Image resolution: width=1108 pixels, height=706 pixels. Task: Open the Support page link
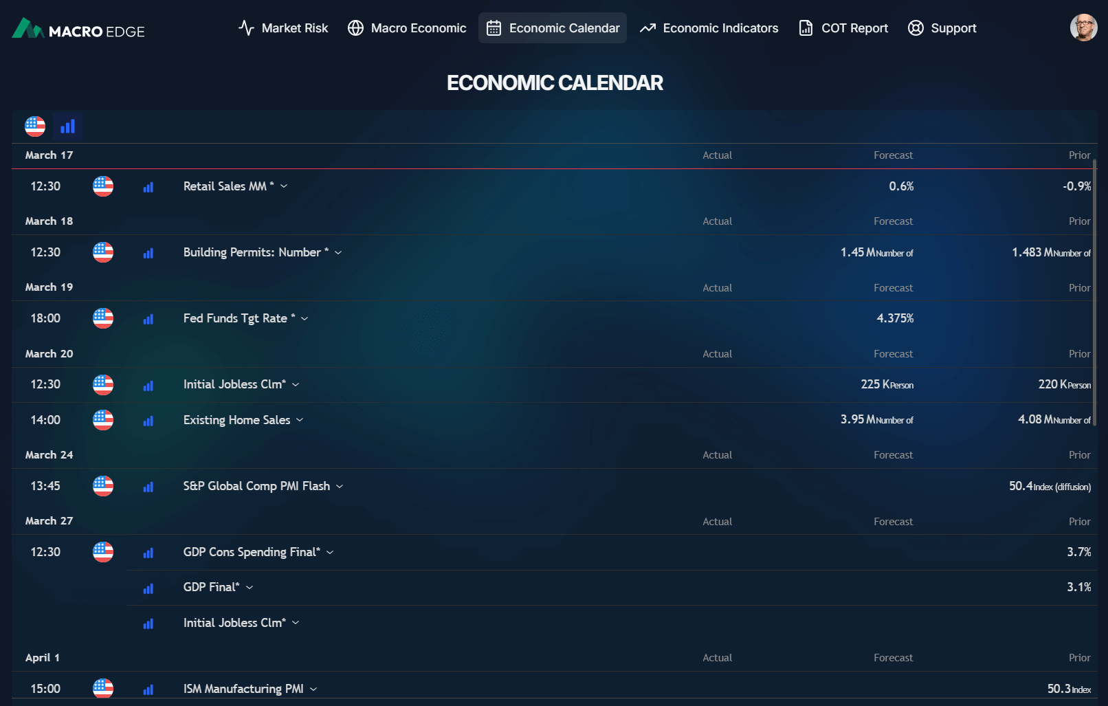tap(942, 28)
